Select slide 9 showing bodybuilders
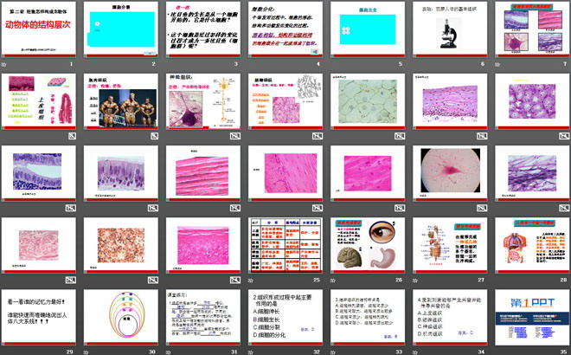The height and width of the screenshot is (355, 571). [123, 100]
